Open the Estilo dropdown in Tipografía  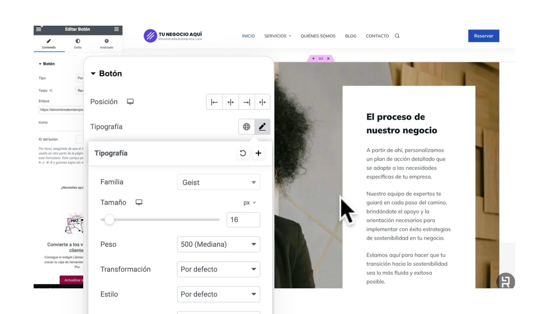click(x=219, y=294)
